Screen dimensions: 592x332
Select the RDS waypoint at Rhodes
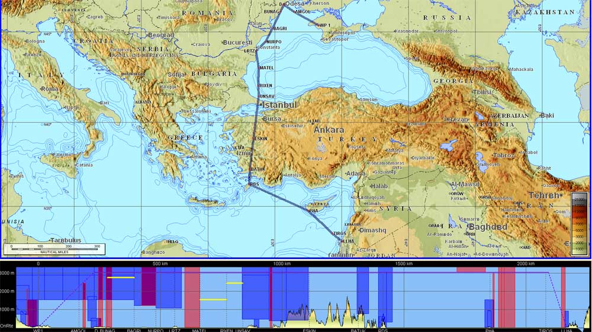[x=255, y=184]
